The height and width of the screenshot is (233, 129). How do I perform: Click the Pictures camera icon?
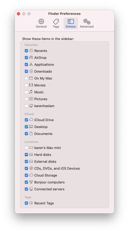tap(31, 99)
